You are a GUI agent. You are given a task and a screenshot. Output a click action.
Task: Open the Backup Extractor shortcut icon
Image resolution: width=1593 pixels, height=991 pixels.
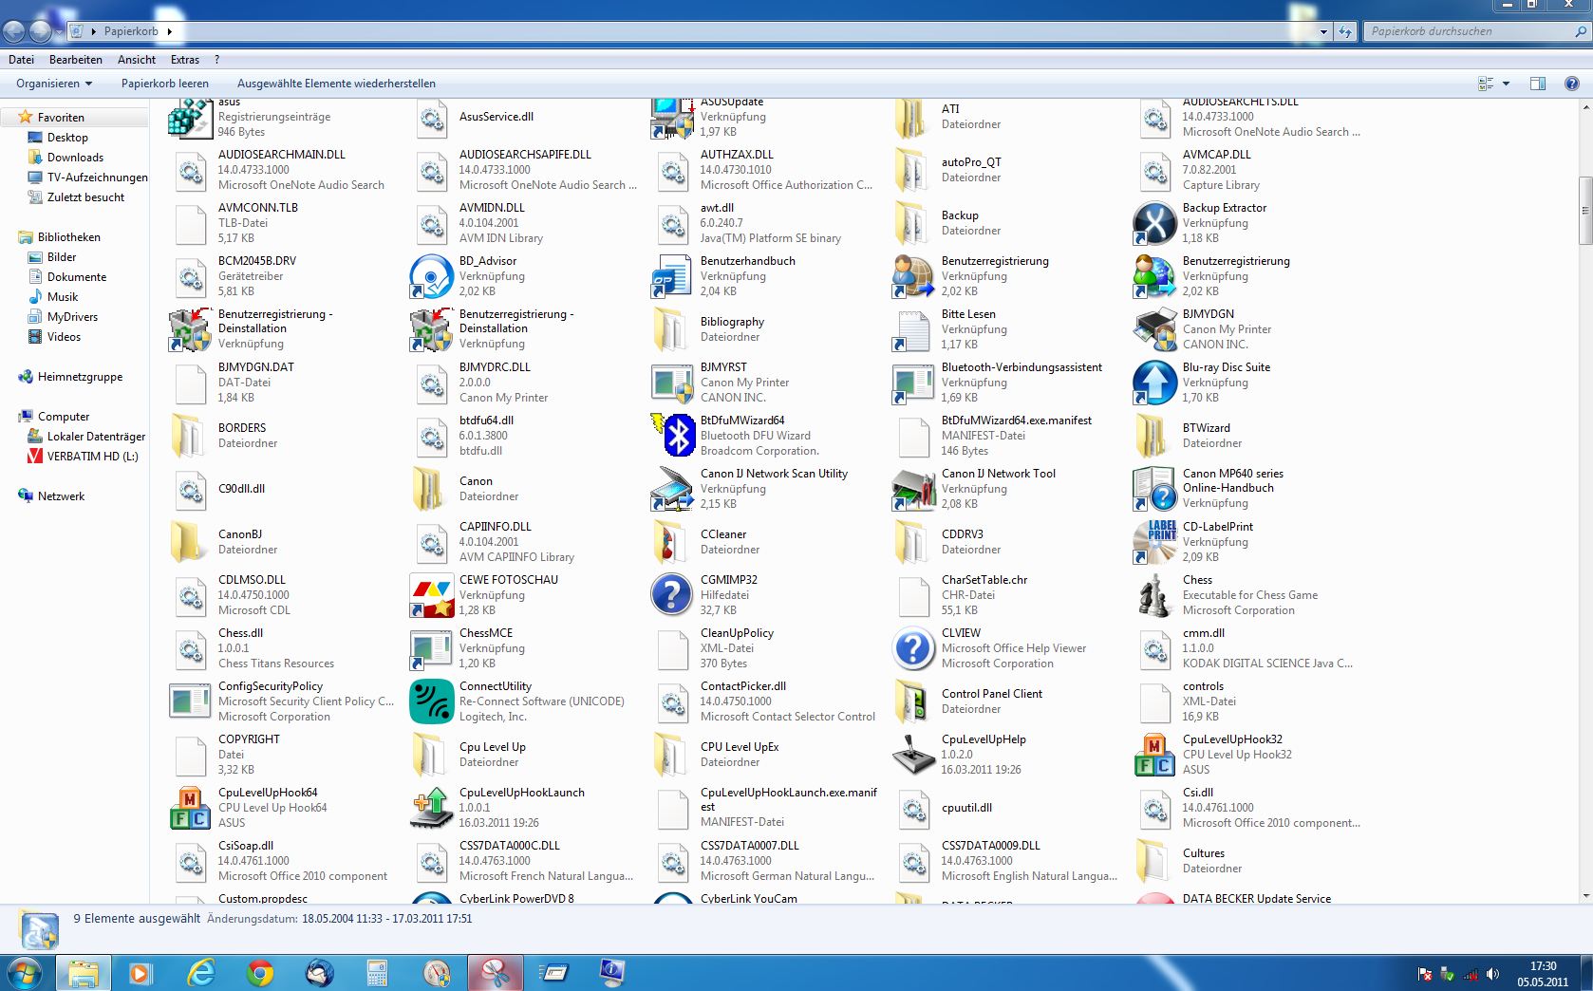[x=1154, y=223]
